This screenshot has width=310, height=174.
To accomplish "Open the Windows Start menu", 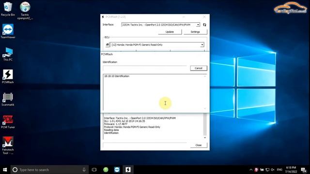I will [x=5, y=170].
